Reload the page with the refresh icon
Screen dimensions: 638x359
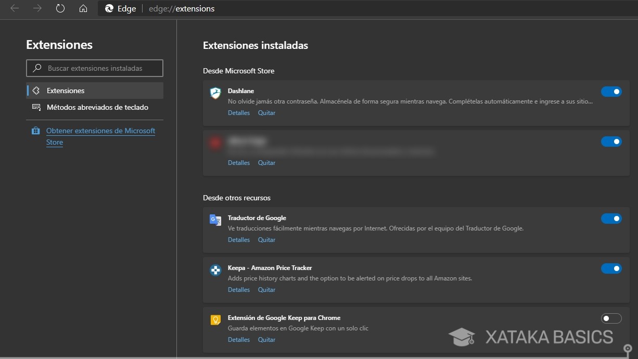point(59,8)
